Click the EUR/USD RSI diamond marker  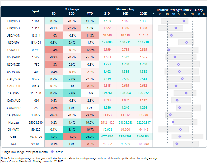(184, 21)
